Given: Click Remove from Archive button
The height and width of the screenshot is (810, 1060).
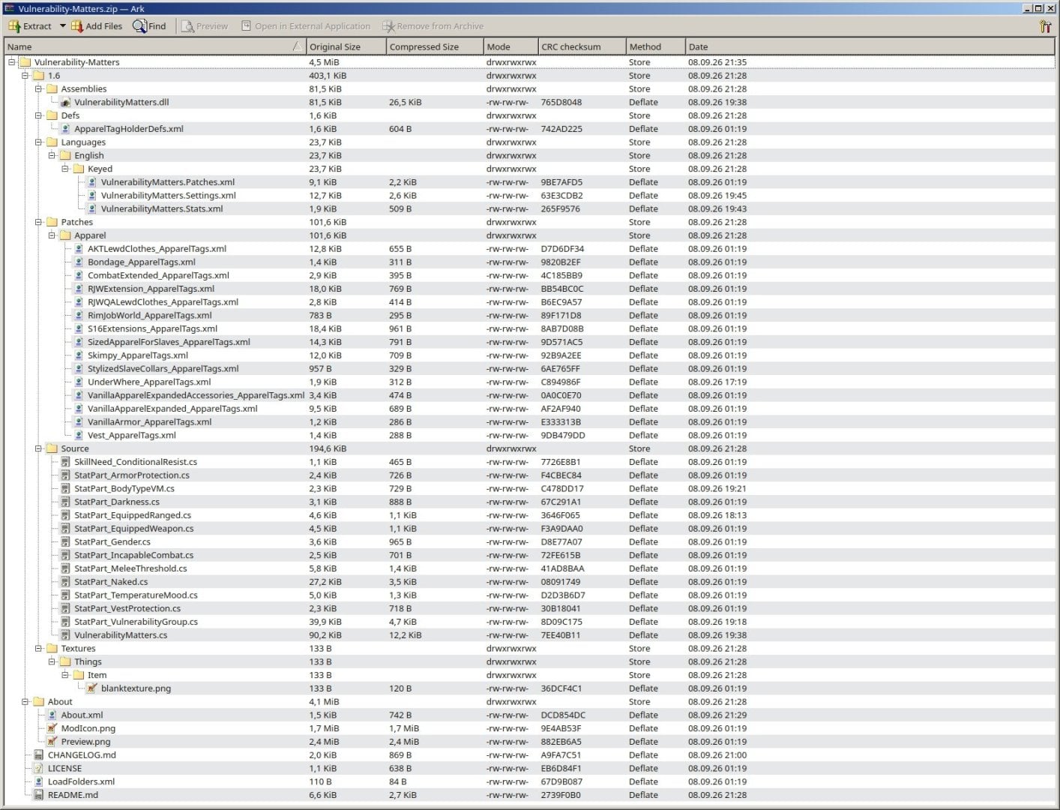Looking at the screenshot, I should tap(433, 26).
